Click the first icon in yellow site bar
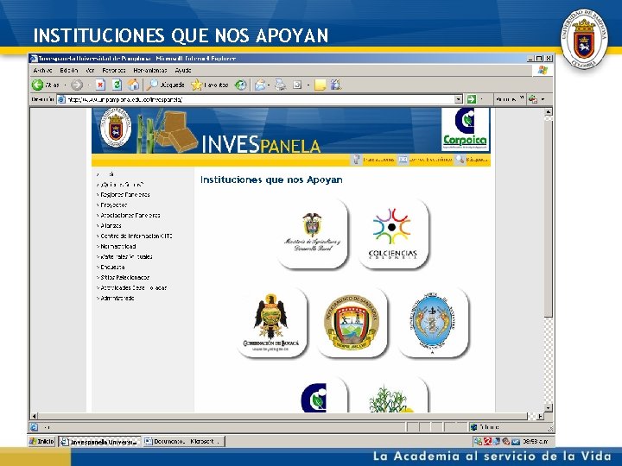Screen dimensions: 622x466 click(356, 160)
